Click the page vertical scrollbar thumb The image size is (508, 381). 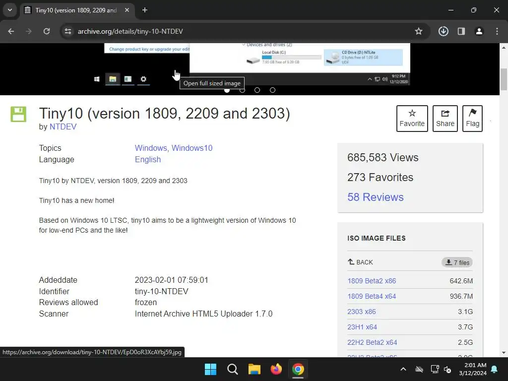tap(504, 79)
